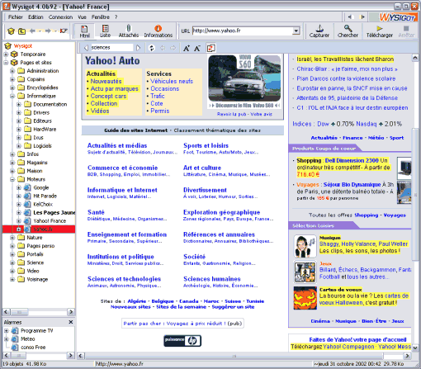Click the Capturer ship icon
Image resolution: width=421 pixels, height=369 pixels.
coord(319,31)
